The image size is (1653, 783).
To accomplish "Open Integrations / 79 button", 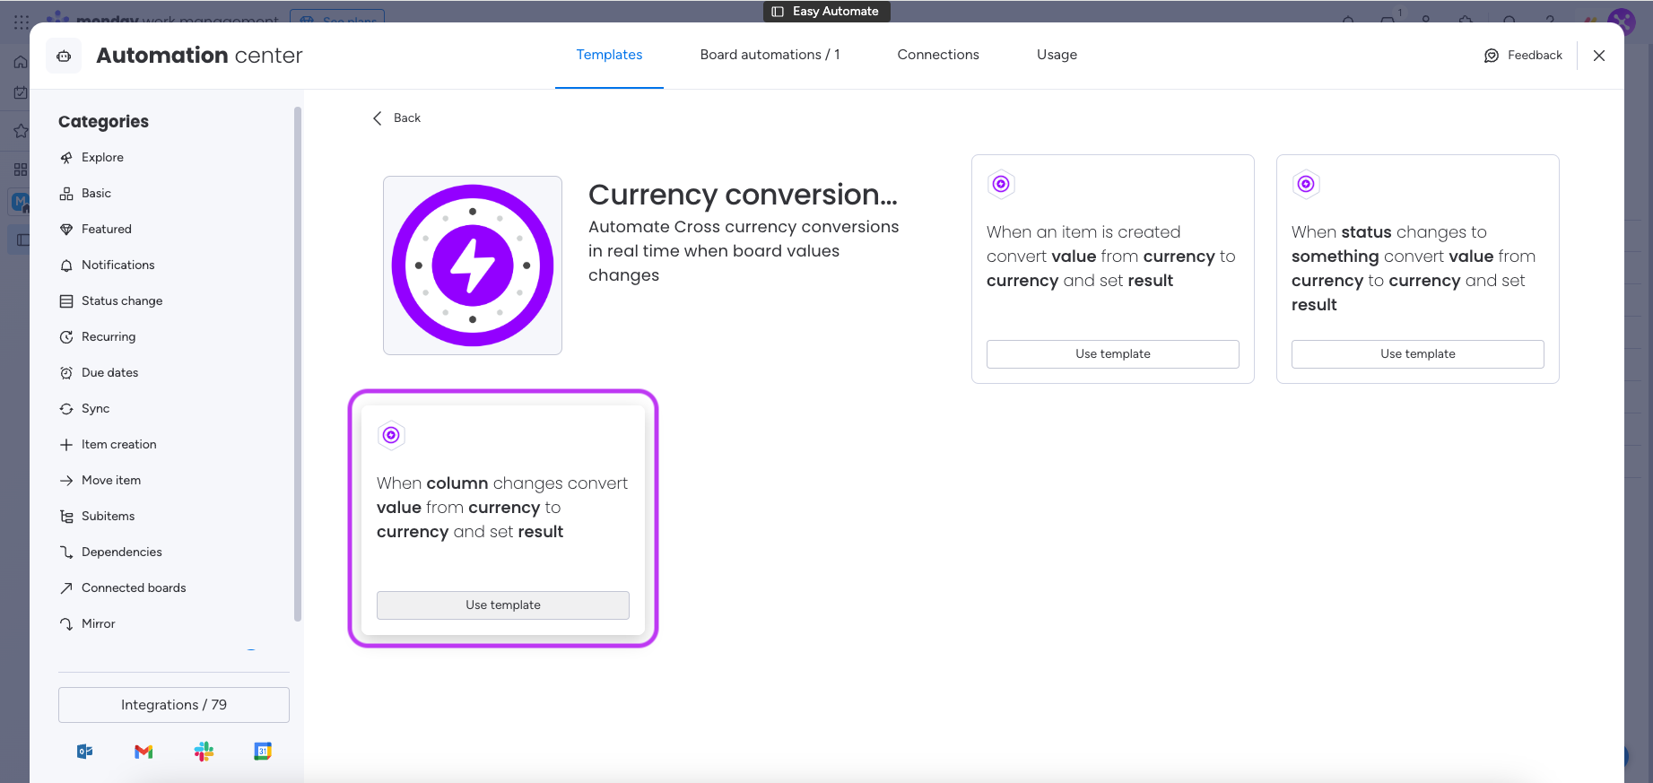I will 174,705.
